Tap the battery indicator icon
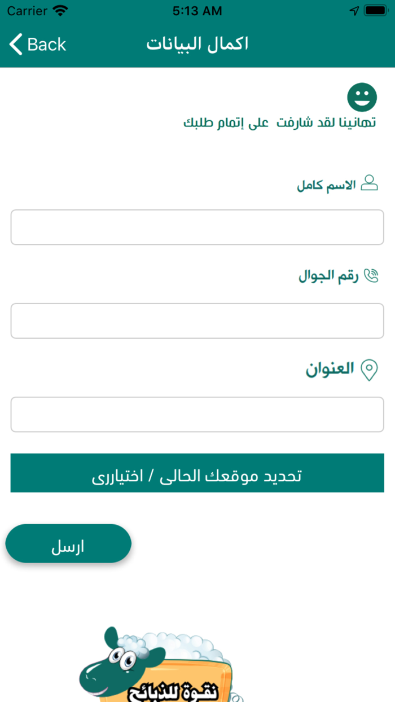The image size is (395, 702). tap(376, 10)
